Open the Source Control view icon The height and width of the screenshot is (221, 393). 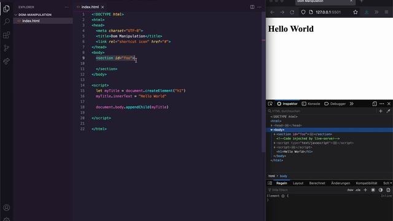7,48
